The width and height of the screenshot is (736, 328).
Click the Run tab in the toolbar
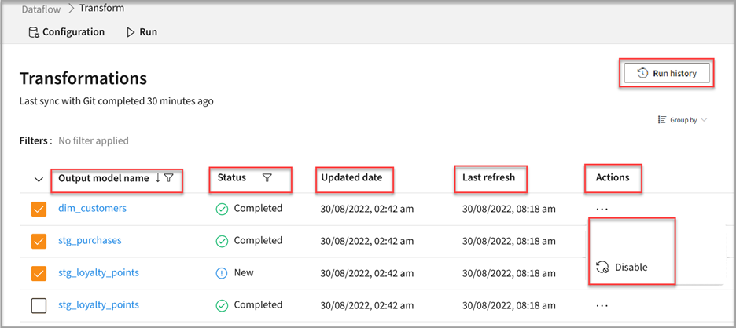coord(142,32)
